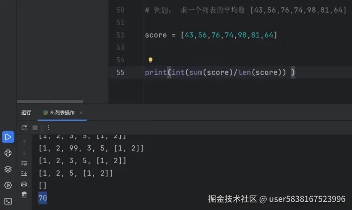
Task: Click line number 55 in gutter
Action: pyautogui.click(x=120, y=72)
